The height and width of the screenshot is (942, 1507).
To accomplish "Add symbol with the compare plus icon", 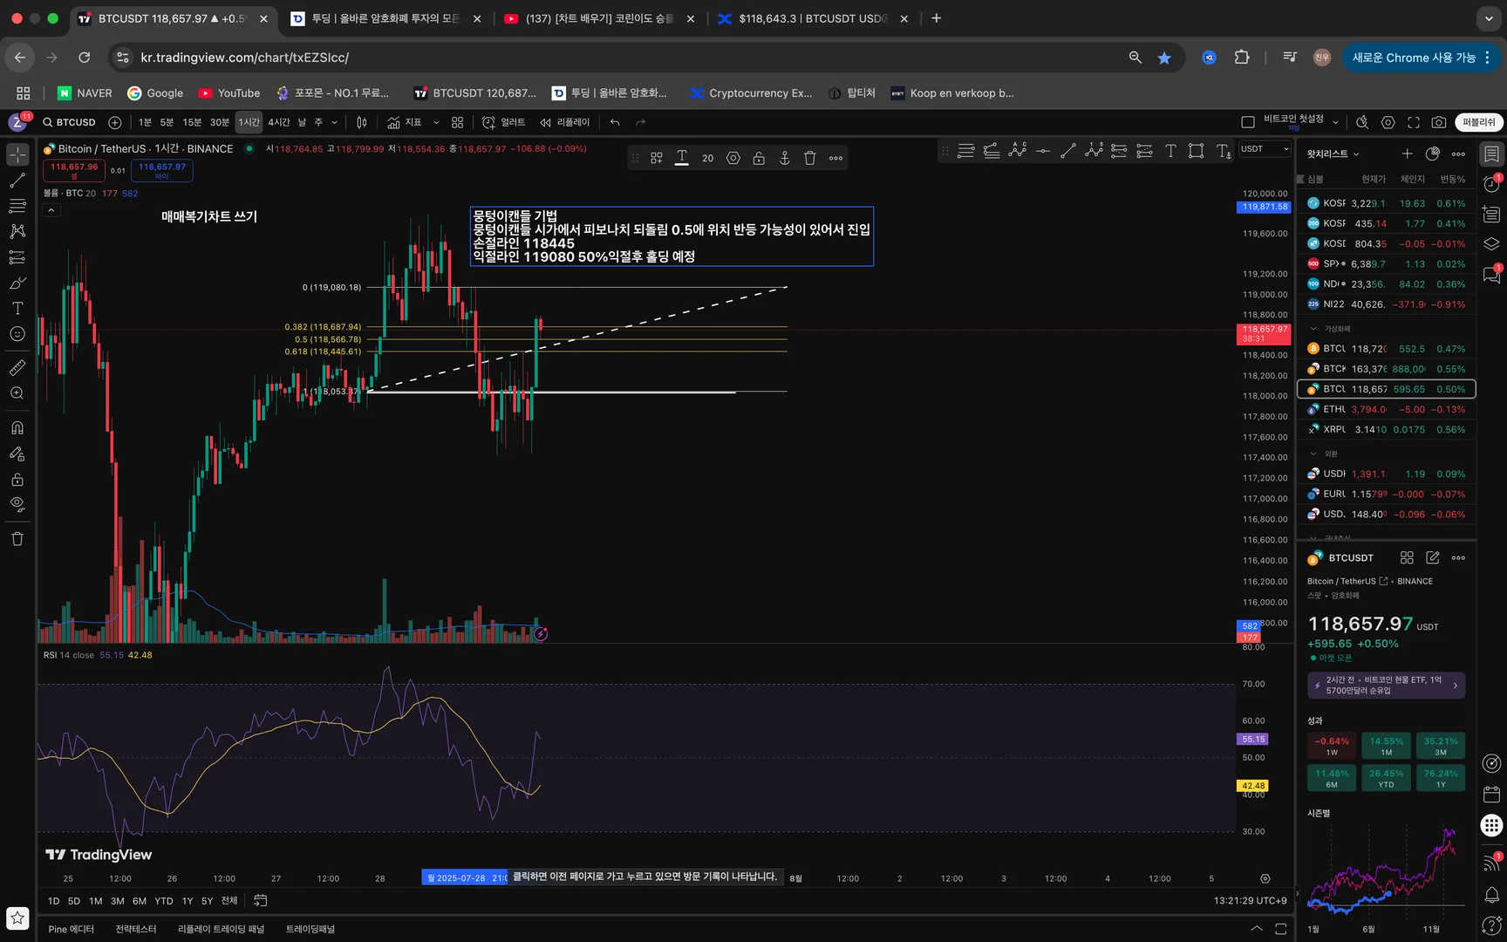I will point(114,122).
